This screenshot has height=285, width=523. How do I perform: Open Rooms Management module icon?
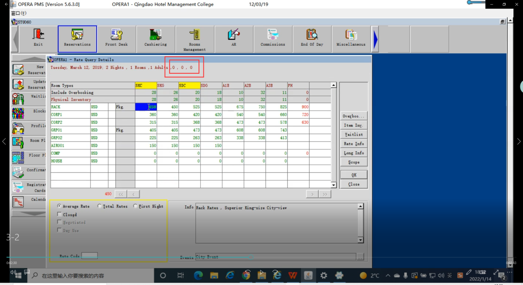tap(194, 38)
